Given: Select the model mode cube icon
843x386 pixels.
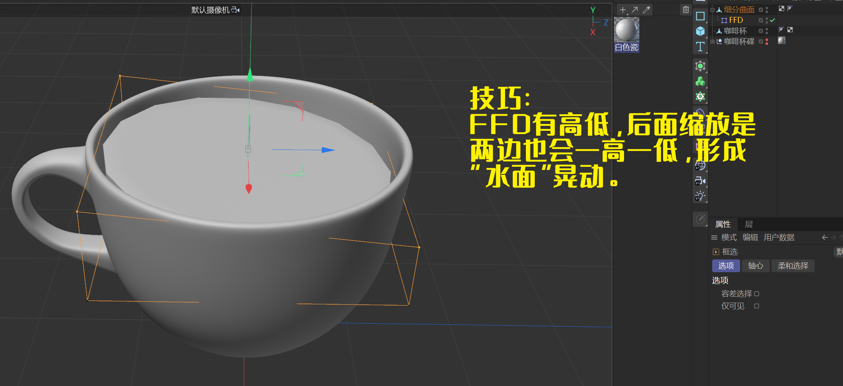Looking at the screenshot, I should click(700, 30).
